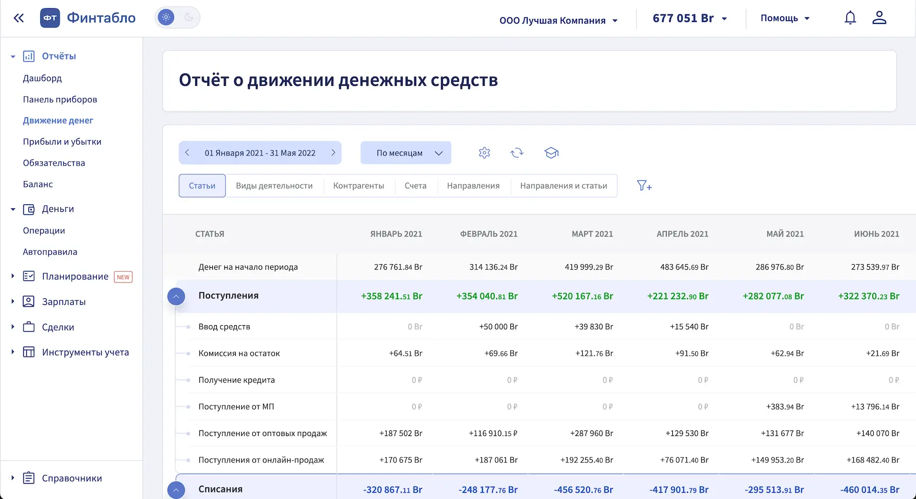The image size is (916, 499).
Task: Collapse the Отчёты sidebar section arrow
Action: [x=13, y=57]
